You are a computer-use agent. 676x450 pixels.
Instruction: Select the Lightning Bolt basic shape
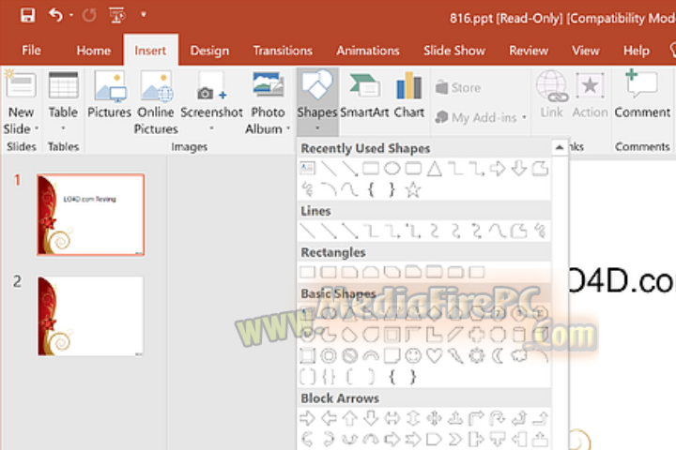coord(455,355)
